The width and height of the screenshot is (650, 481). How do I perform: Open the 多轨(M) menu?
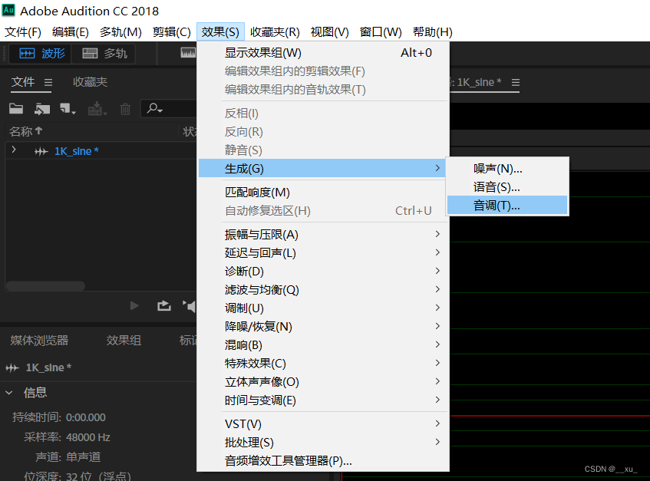[120, 32]
